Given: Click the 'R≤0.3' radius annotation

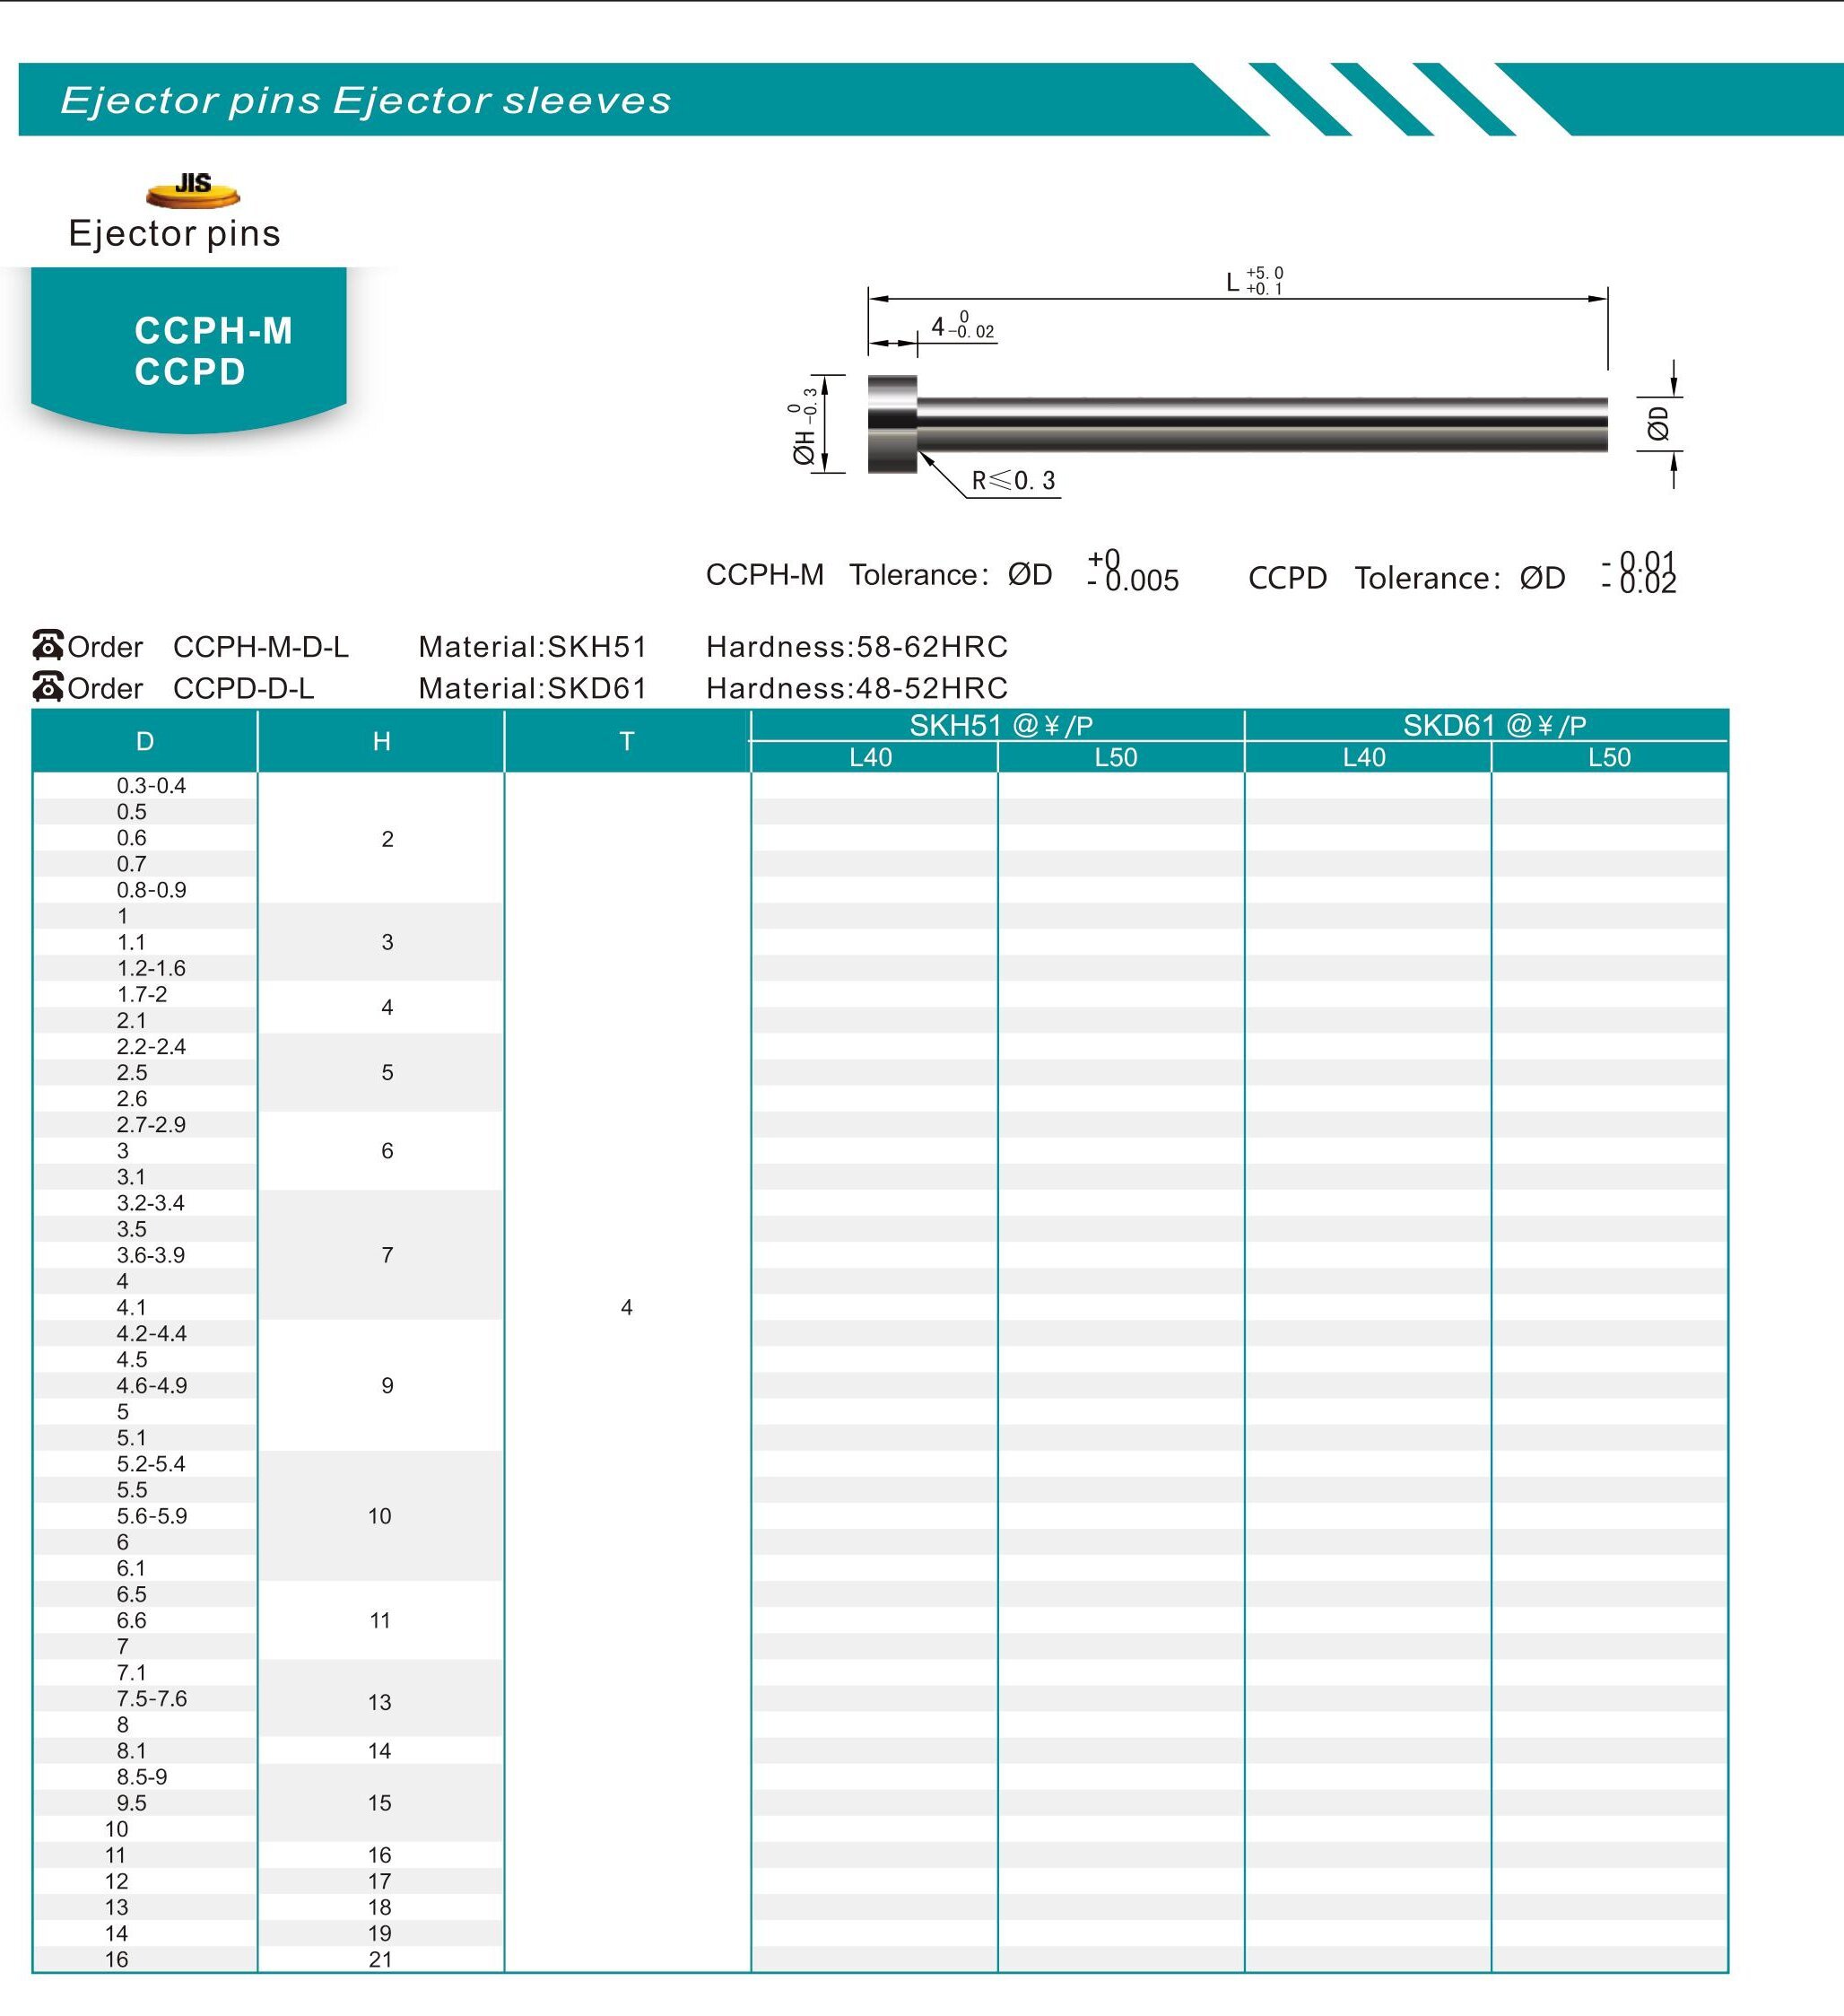Looking at the screenshot, I should point(1013,481).
